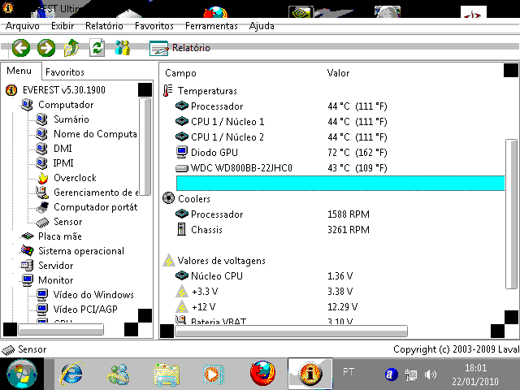Click the EVEREST taskbar button
Image resolution: width=520 pixels, height=390 pixels.
click(310, 374)
